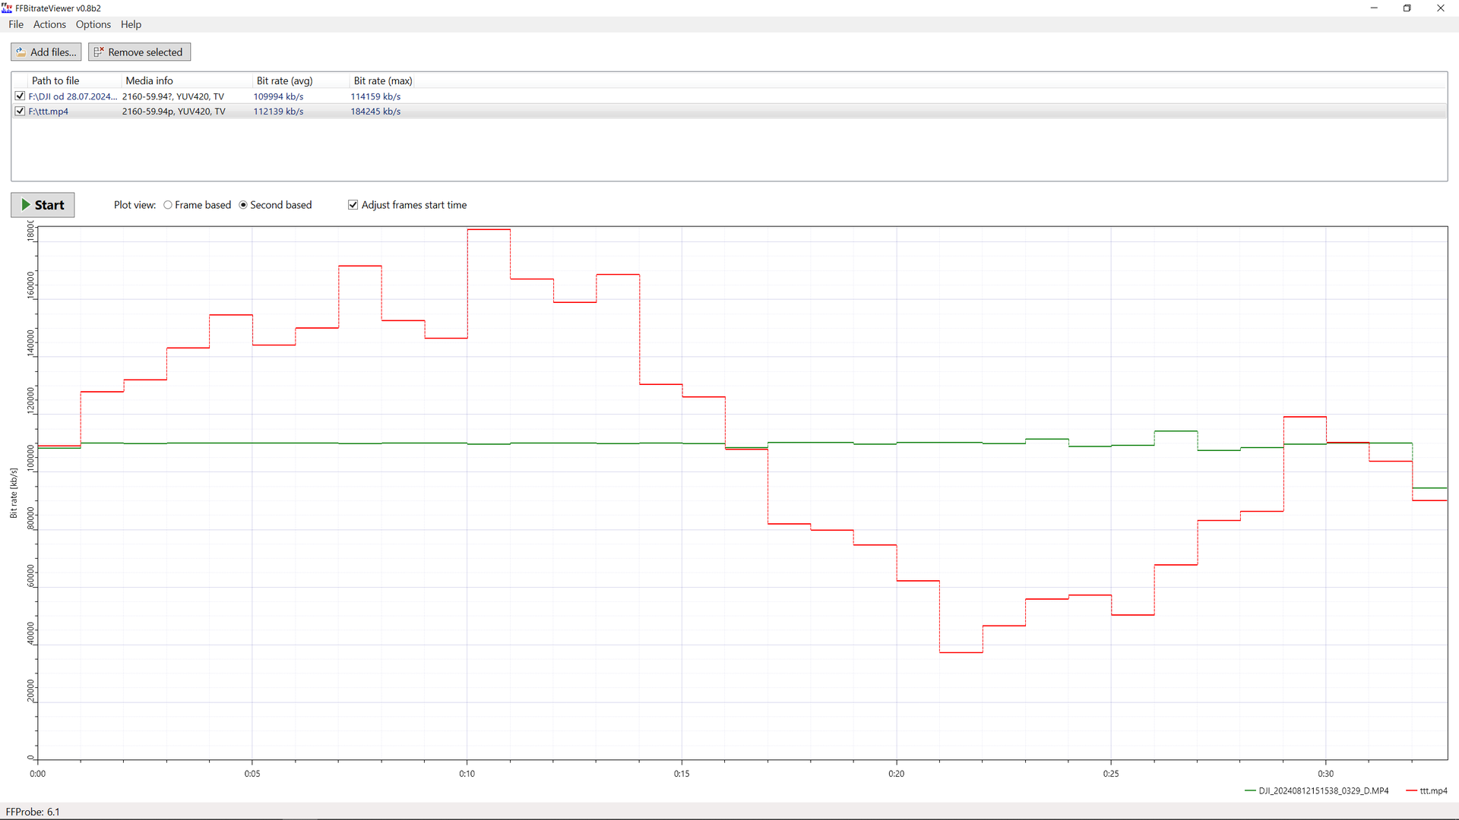1459x820 pixels.
Task: Uncheck the DJI file checkbox
Action: click(21, 96)
